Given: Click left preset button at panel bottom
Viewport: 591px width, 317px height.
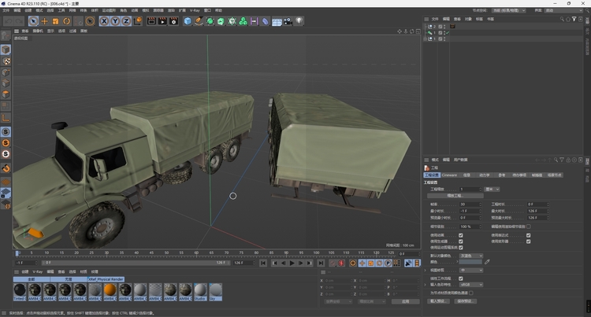Looking at the screenshot, I should pyautogui.click(x=438, y=301).
